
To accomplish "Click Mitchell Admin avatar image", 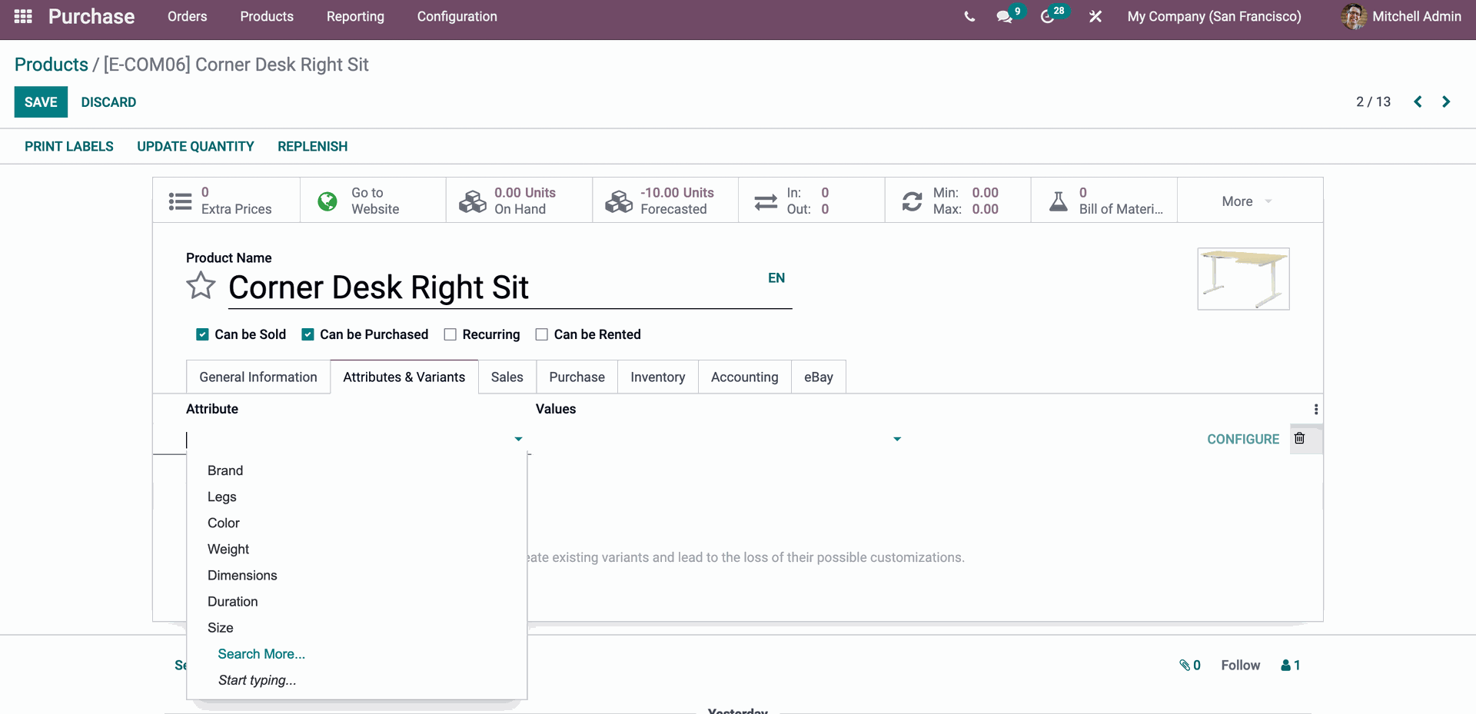I will coord(1354,16).
